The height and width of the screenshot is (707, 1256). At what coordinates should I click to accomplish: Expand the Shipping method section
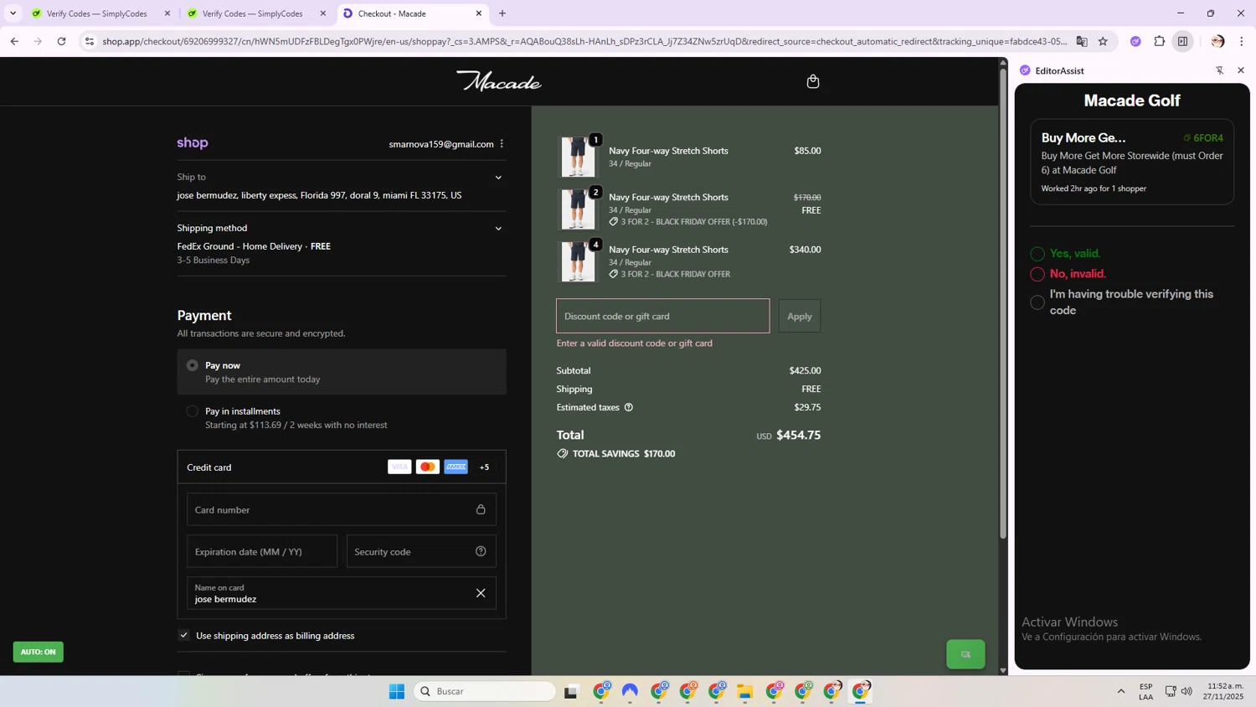pyautogui.click(x=498, y=229)
